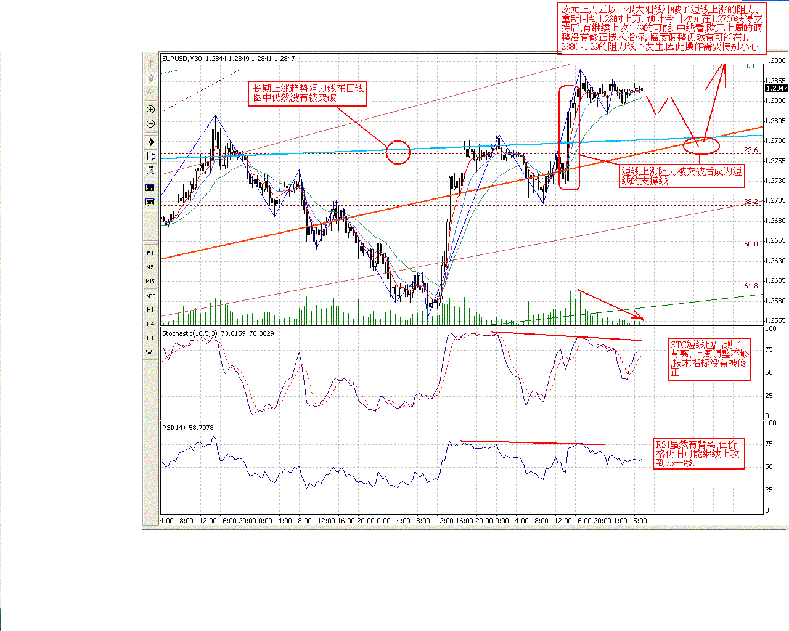This screenshot has height=631, width=789.
Task: Change chart period to H4
Action: 150,324
